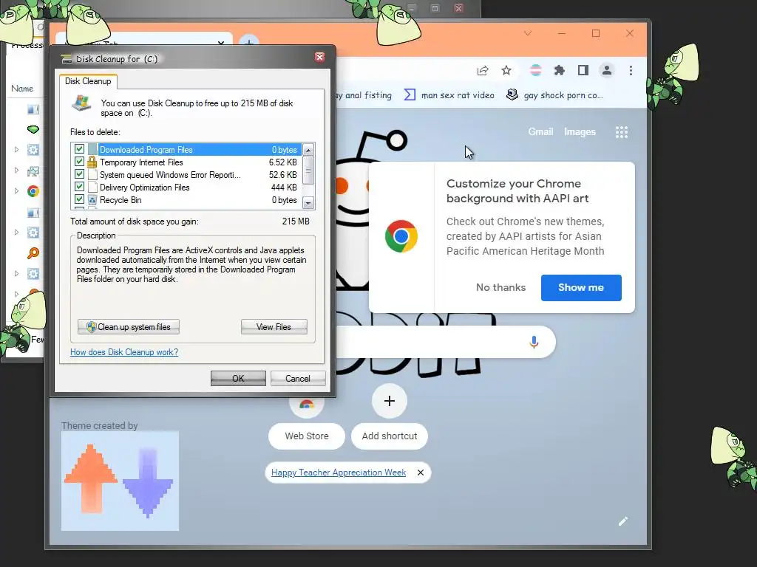Image resolution: width=757 pixels, height=567 pixels.
Task: Select the Disk Cleanup tab
Action: coord(89,81)
